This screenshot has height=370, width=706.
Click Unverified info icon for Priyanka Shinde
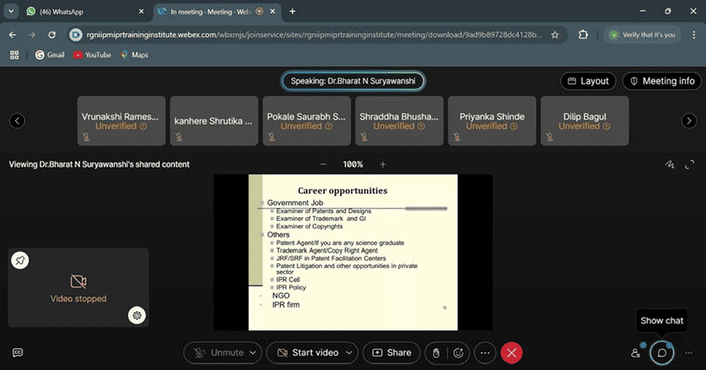(x=514, y=126)
